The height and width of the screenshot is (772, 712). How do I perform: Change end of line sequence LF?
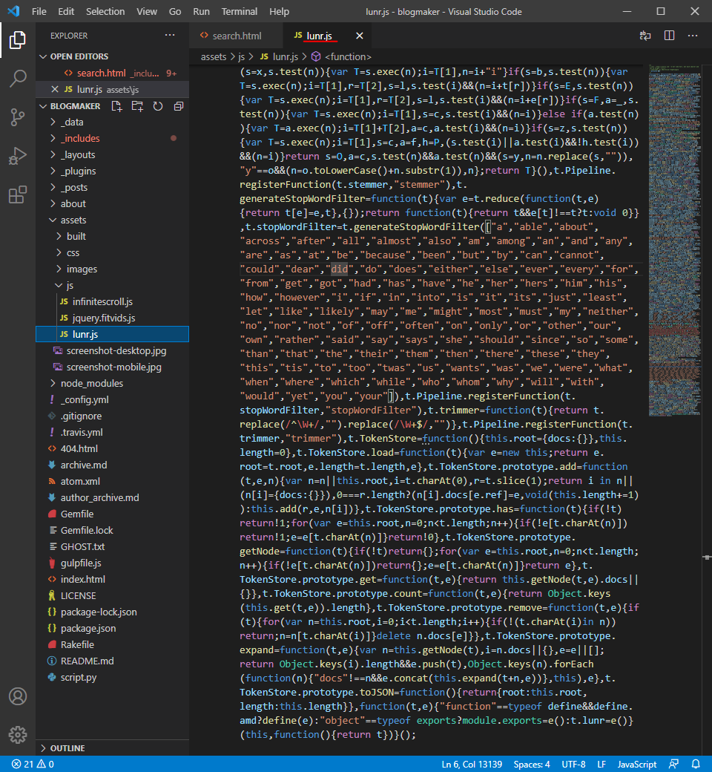click(601, 764)
